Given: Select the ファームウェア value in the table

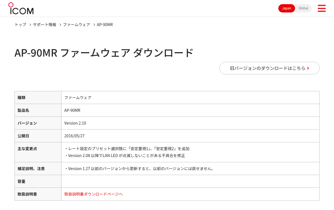Looking at the screenshot, I should (x=78, y=97).
